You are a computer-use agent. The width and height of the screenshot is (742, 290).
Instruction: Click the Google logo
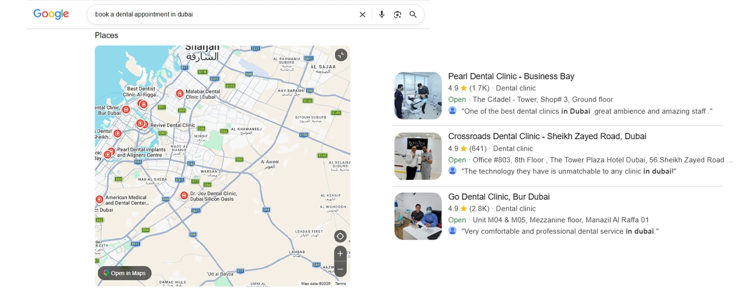pyautogui.click(x=51, y=14)
